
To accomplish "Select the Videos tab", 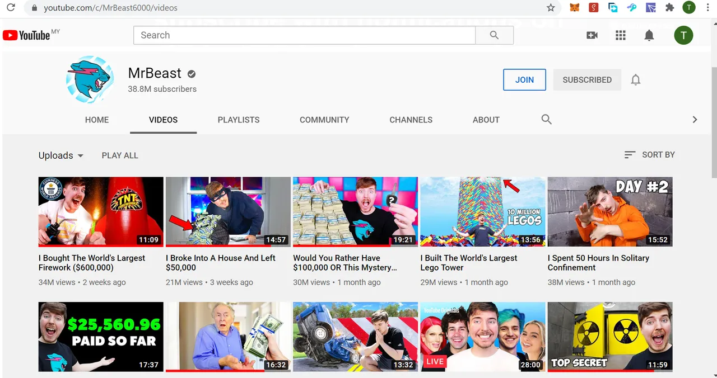I will [163, 120].
